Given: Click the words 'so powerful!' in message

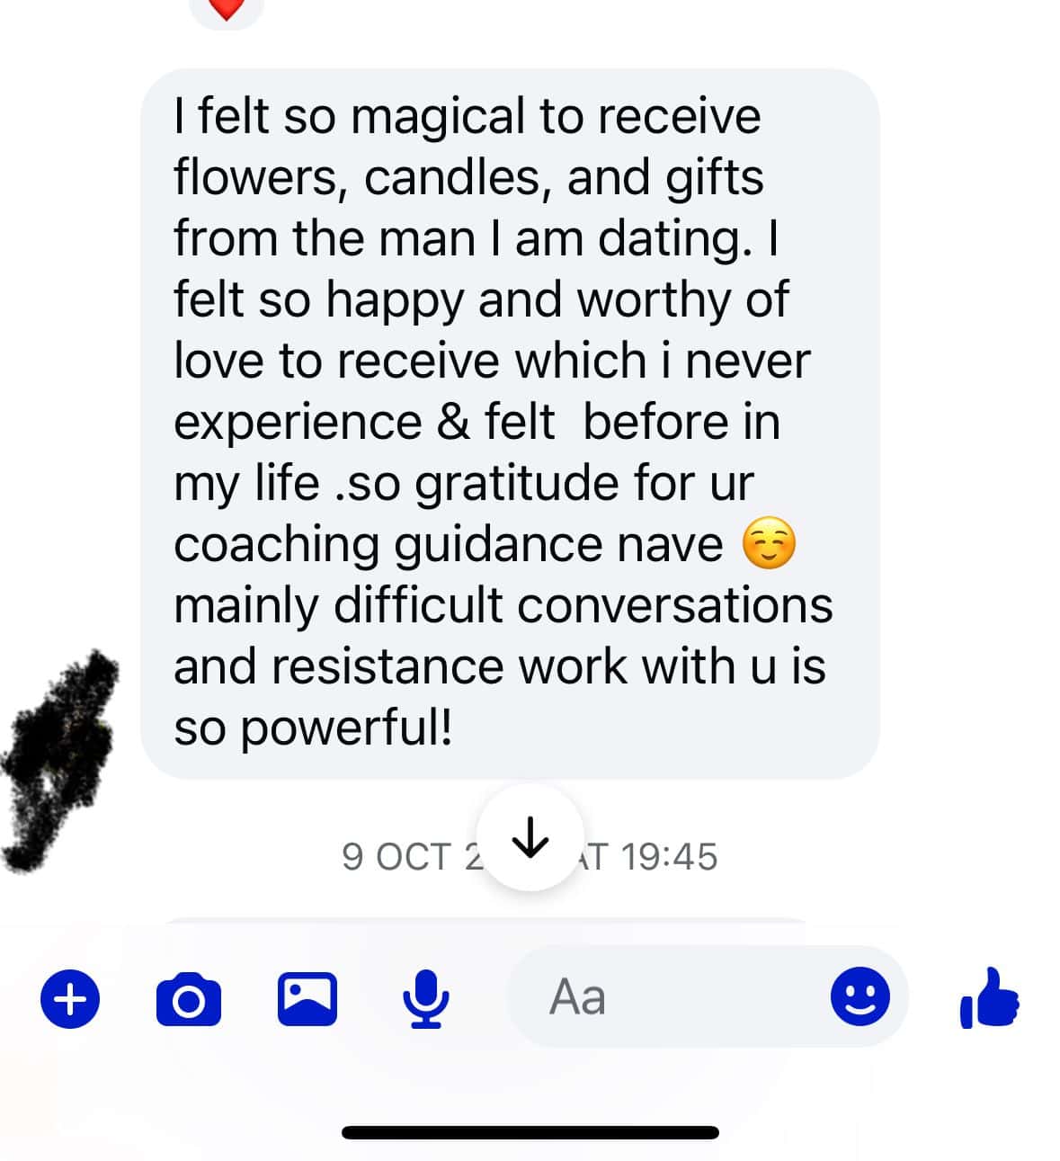Looking at the screenshot, I should pyautogui.click(x=314, y=728).
